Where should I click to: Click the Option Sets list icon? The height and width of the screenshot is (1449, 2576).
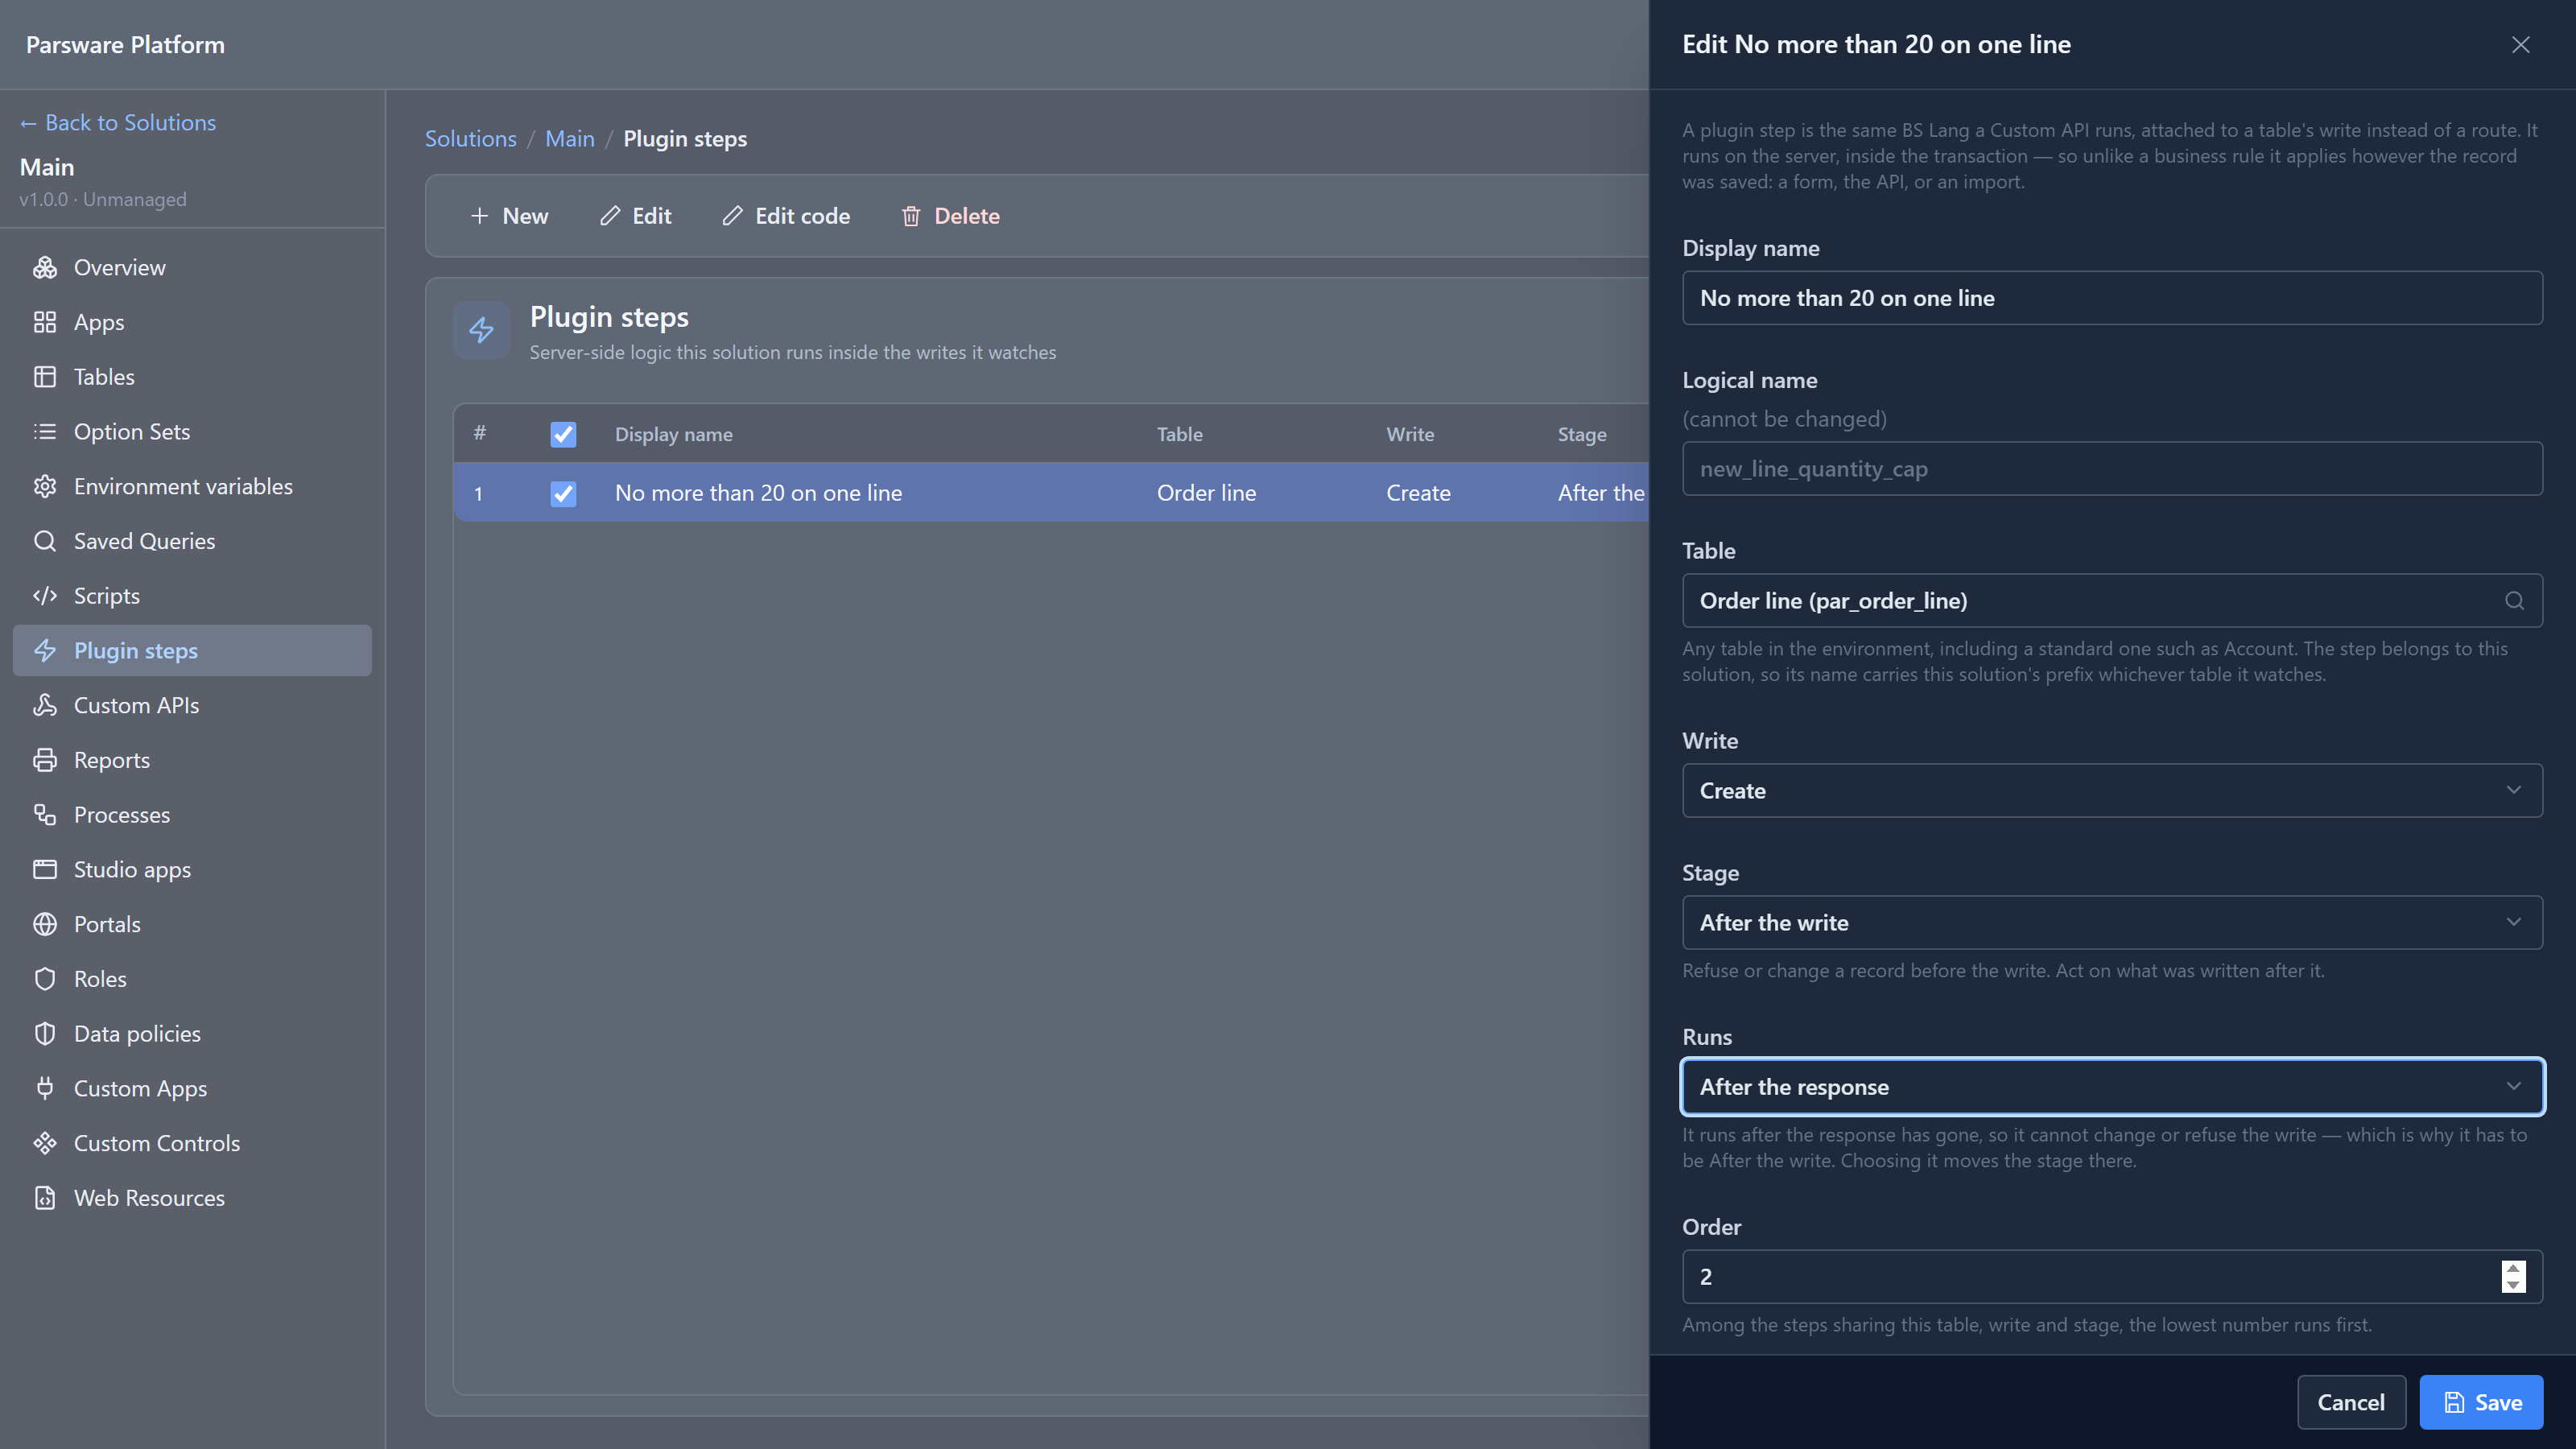click(x=45, y=432)
